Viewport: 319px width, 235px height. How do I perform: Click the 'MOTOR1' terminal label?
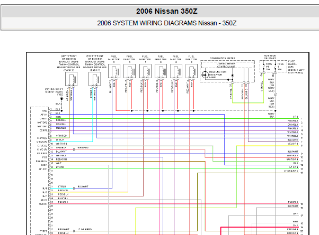42,126
